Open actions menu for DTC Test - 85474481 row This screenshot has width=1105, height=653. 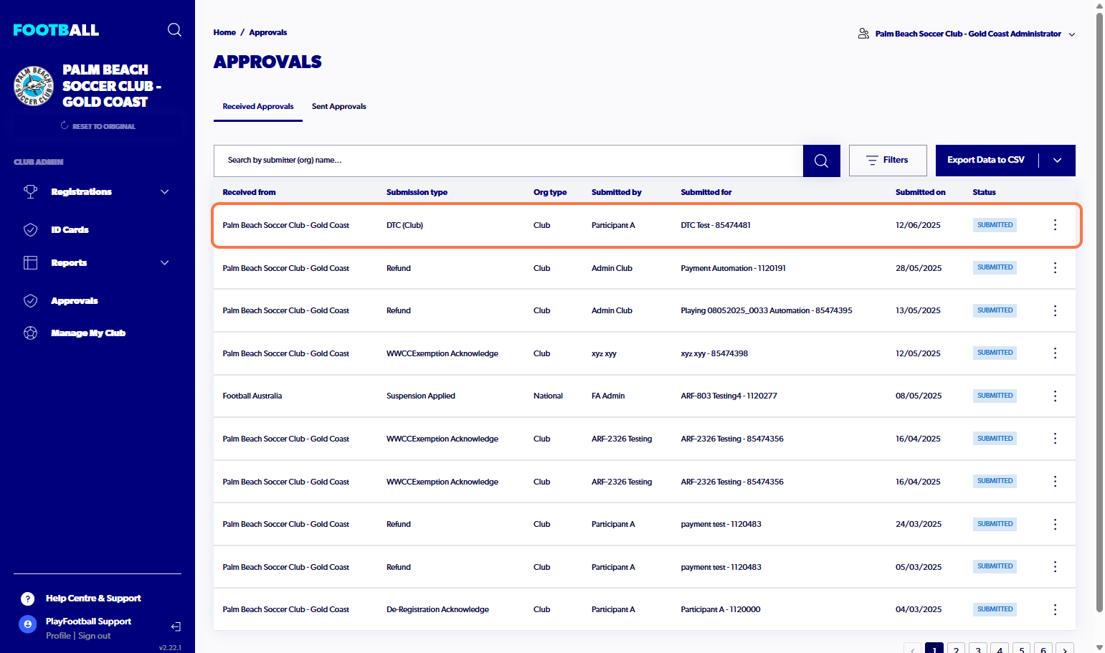pyautogui.click(x=1055, y=225)
